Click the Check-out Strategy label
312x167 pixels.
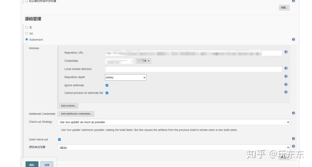pos(40,122)
